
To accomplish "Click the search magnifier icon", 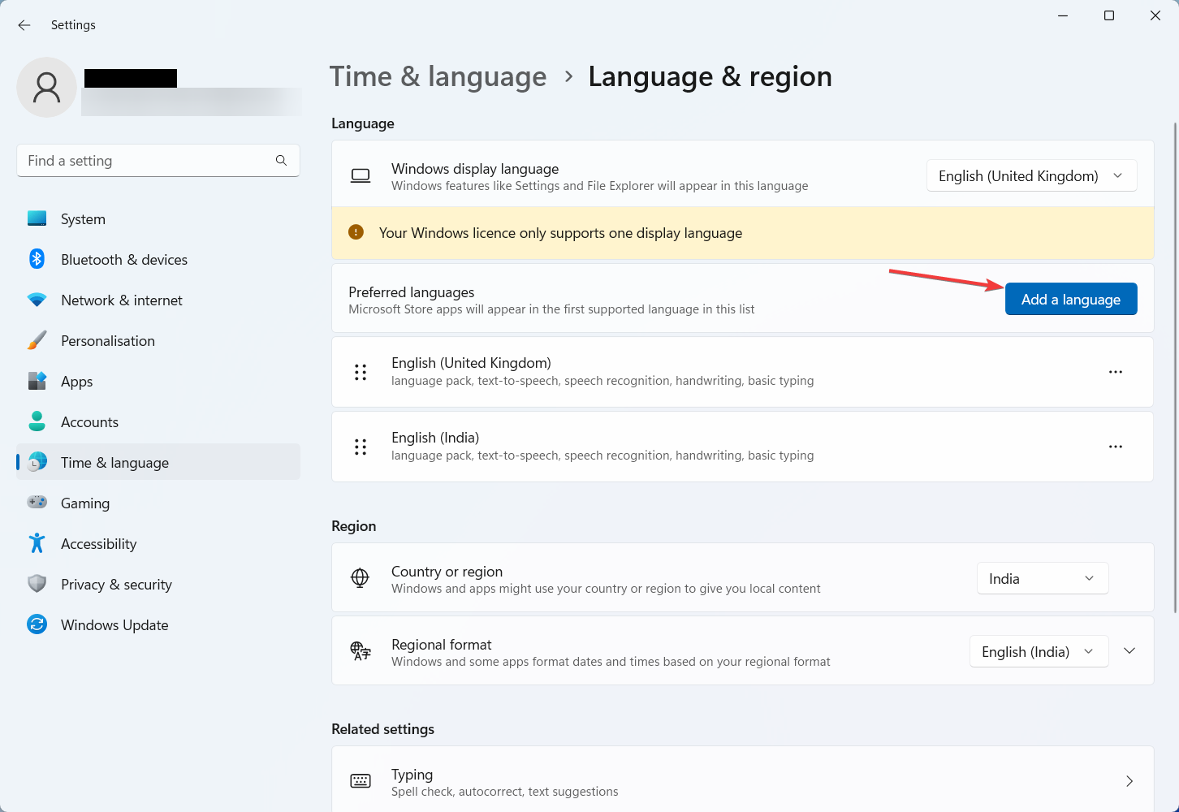I will [x=281, y=161].
